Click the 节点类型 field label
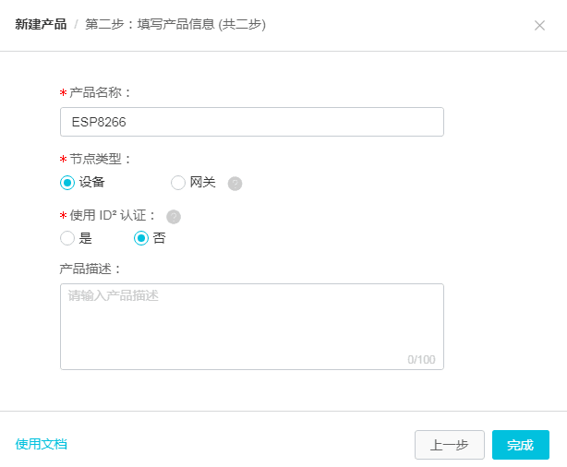 101,159
